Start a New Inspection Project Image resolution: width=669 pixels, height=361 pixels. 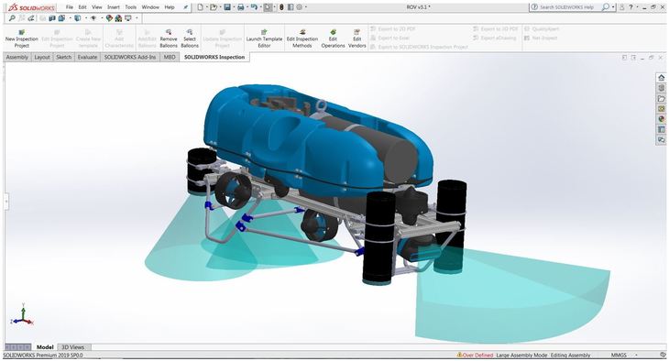(x=22, y=38)
